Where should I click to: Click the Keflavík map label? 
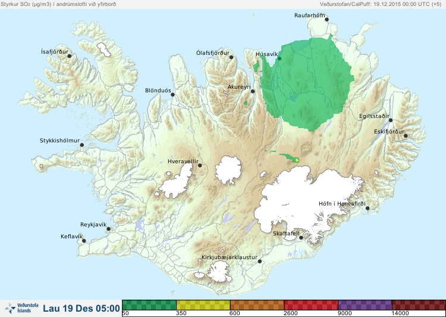coord(72,237)
